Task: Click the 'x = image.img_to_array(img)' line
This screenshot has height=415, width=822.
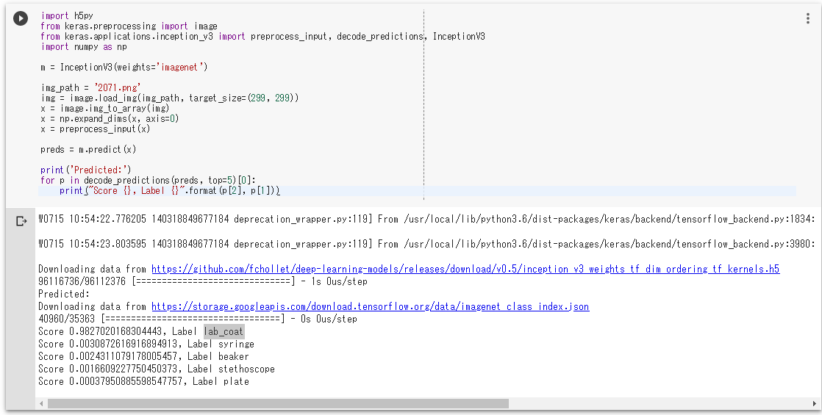Action: coord(105,108)
